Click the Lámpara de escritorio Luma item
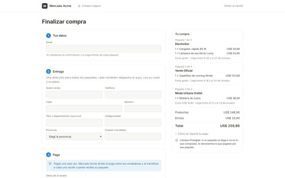 coord(194,53)
